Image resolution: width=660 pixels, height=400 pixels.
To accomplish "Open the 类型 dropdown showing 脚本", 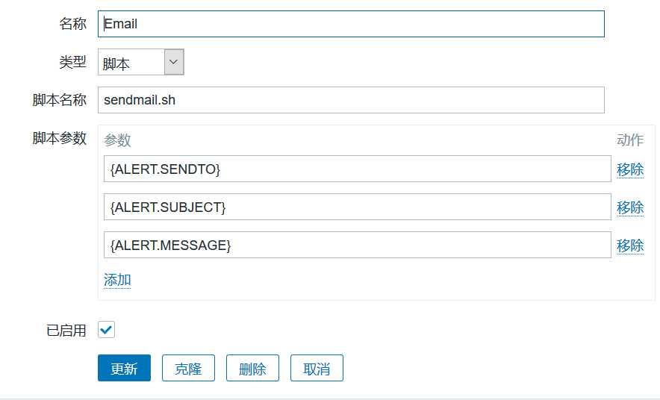I will (x=141, y=63).
